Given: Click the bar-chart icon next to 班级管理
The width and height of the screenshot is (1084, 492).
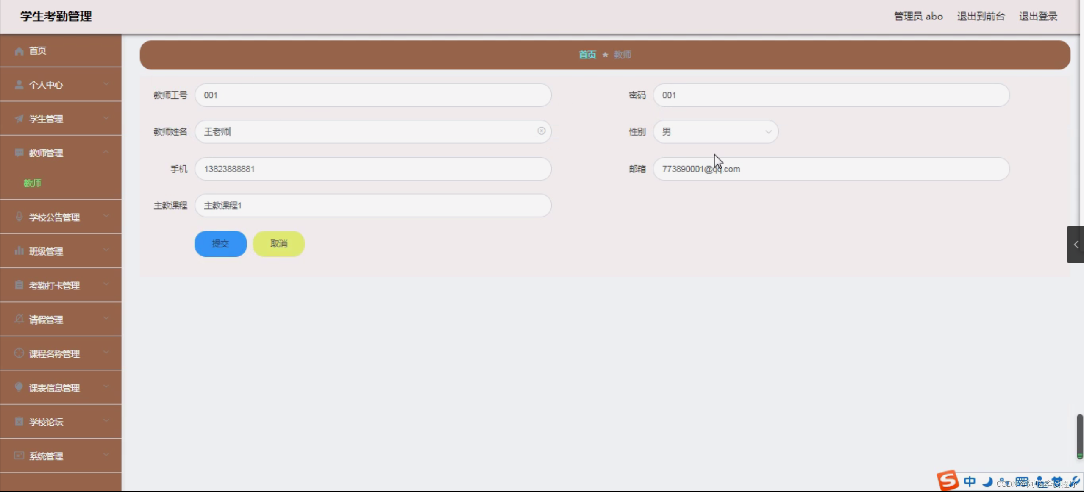Looking at the screenshot, I should pos(19,251).
